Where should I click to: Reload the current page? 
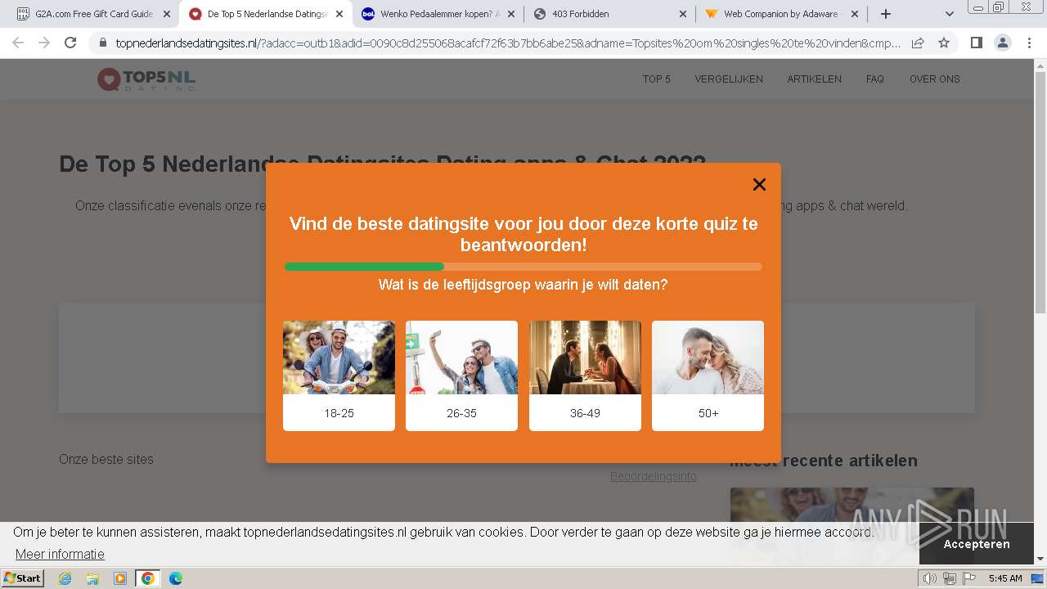[x=70, y=43]
